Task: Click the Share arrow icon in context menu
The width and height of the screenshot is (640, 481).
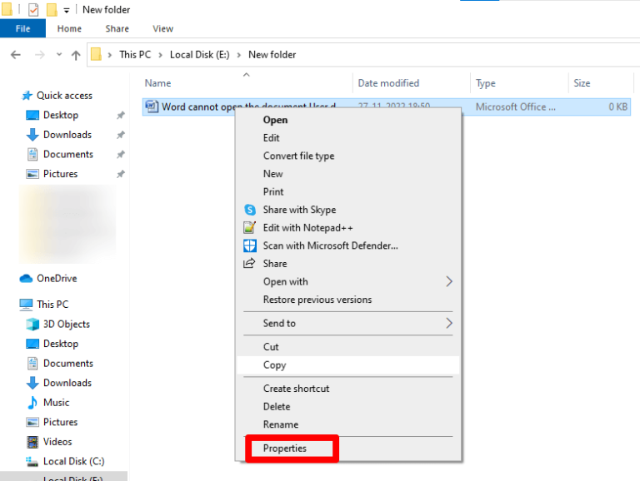Action: (x=249, y=264)
